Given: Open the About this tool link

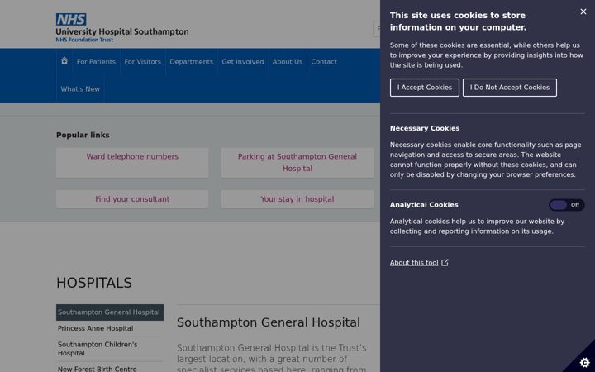Looking at the screenshot, I should 414,263.
